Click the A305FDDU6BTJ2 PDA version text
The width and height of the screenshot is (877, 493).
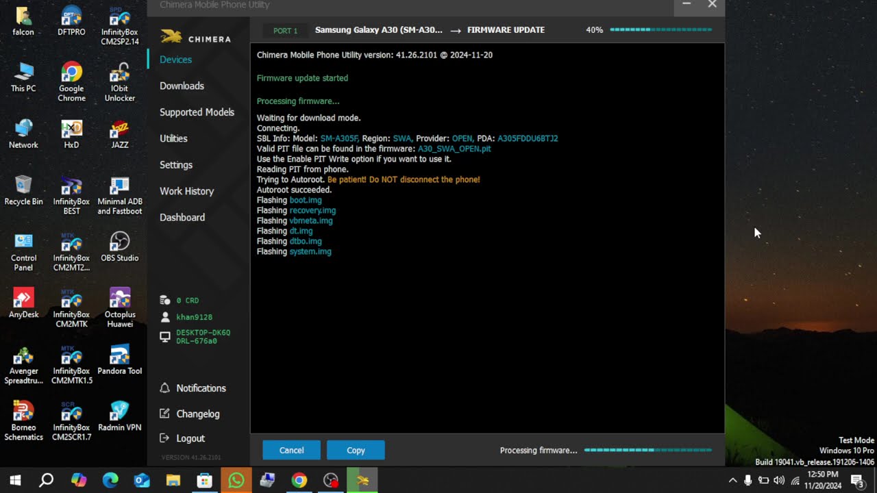[528, 138]
